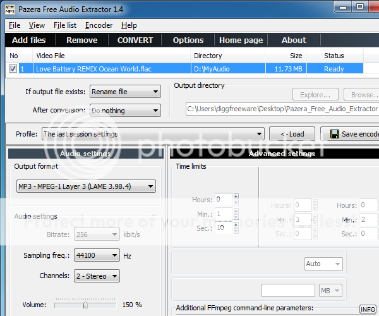
Task: Open the Output format MP3 dropdown
Action: tap(86, 186)
